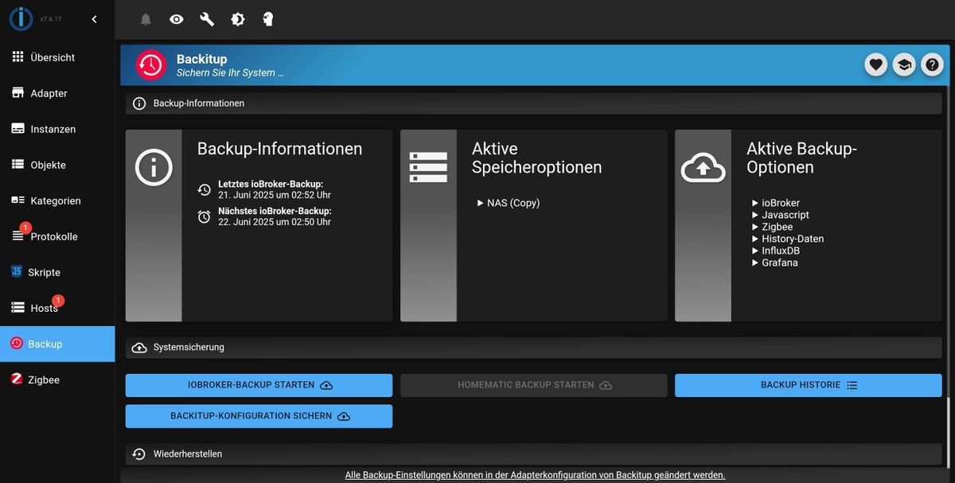Click the red Zigbee logo icon
Image resolution: width=955 pixels, height=483 pixels.
click(x=17, y=380)
